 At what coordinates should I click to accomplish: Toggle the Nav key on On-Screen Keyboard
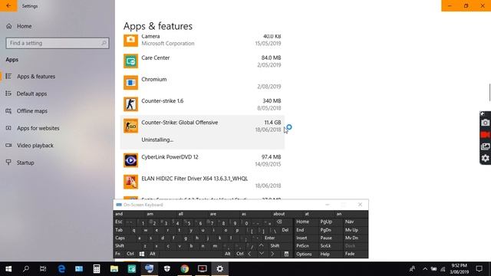(x=350, y=222)
